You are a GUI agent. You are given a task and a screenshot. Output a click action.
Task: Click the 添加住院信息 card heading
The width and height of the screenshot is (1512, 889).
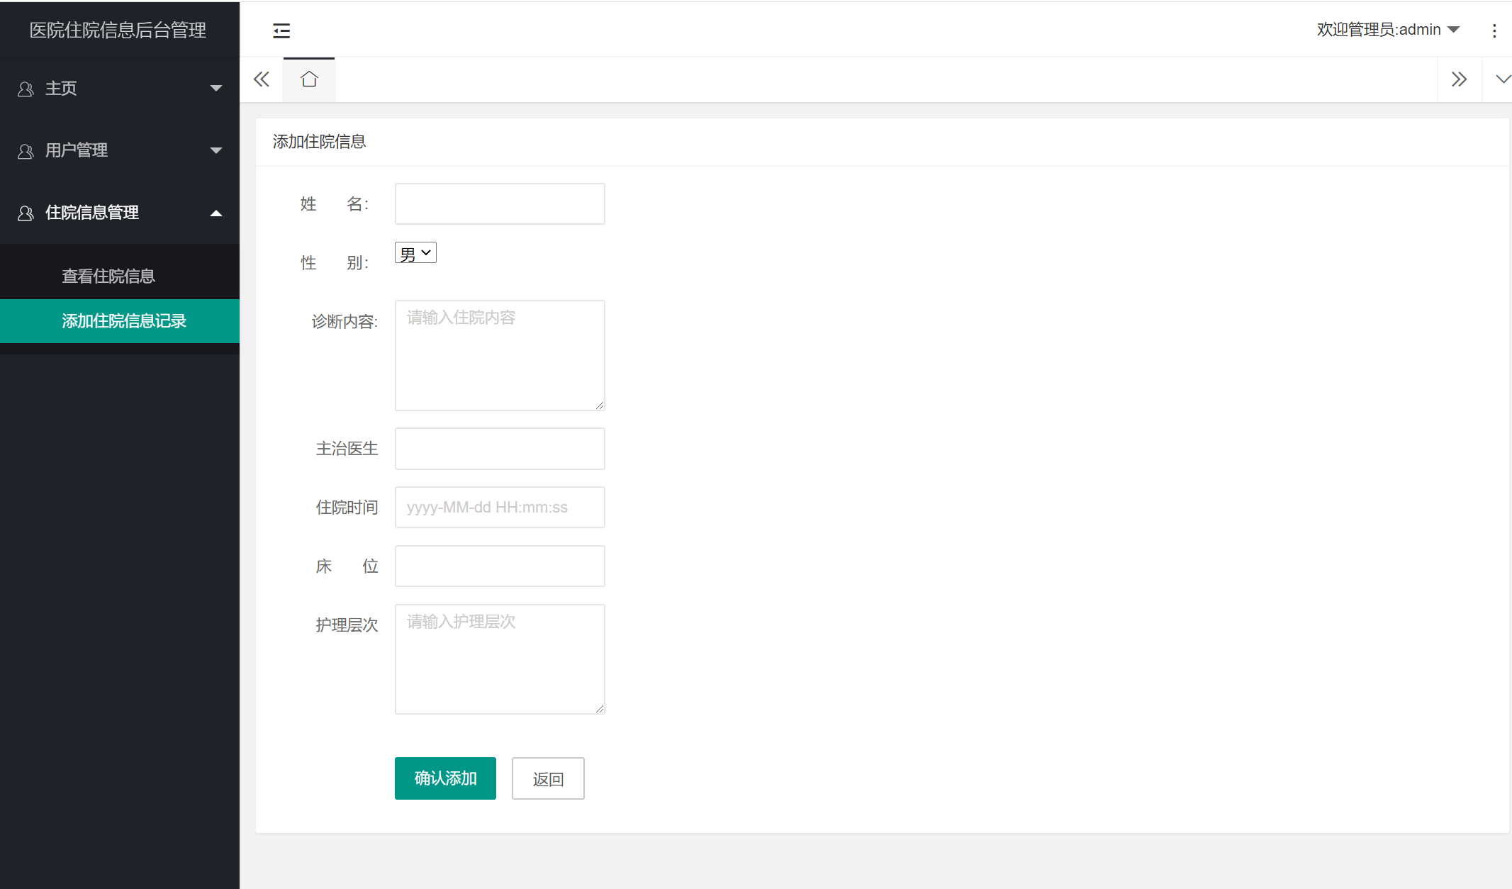[319, 142]
